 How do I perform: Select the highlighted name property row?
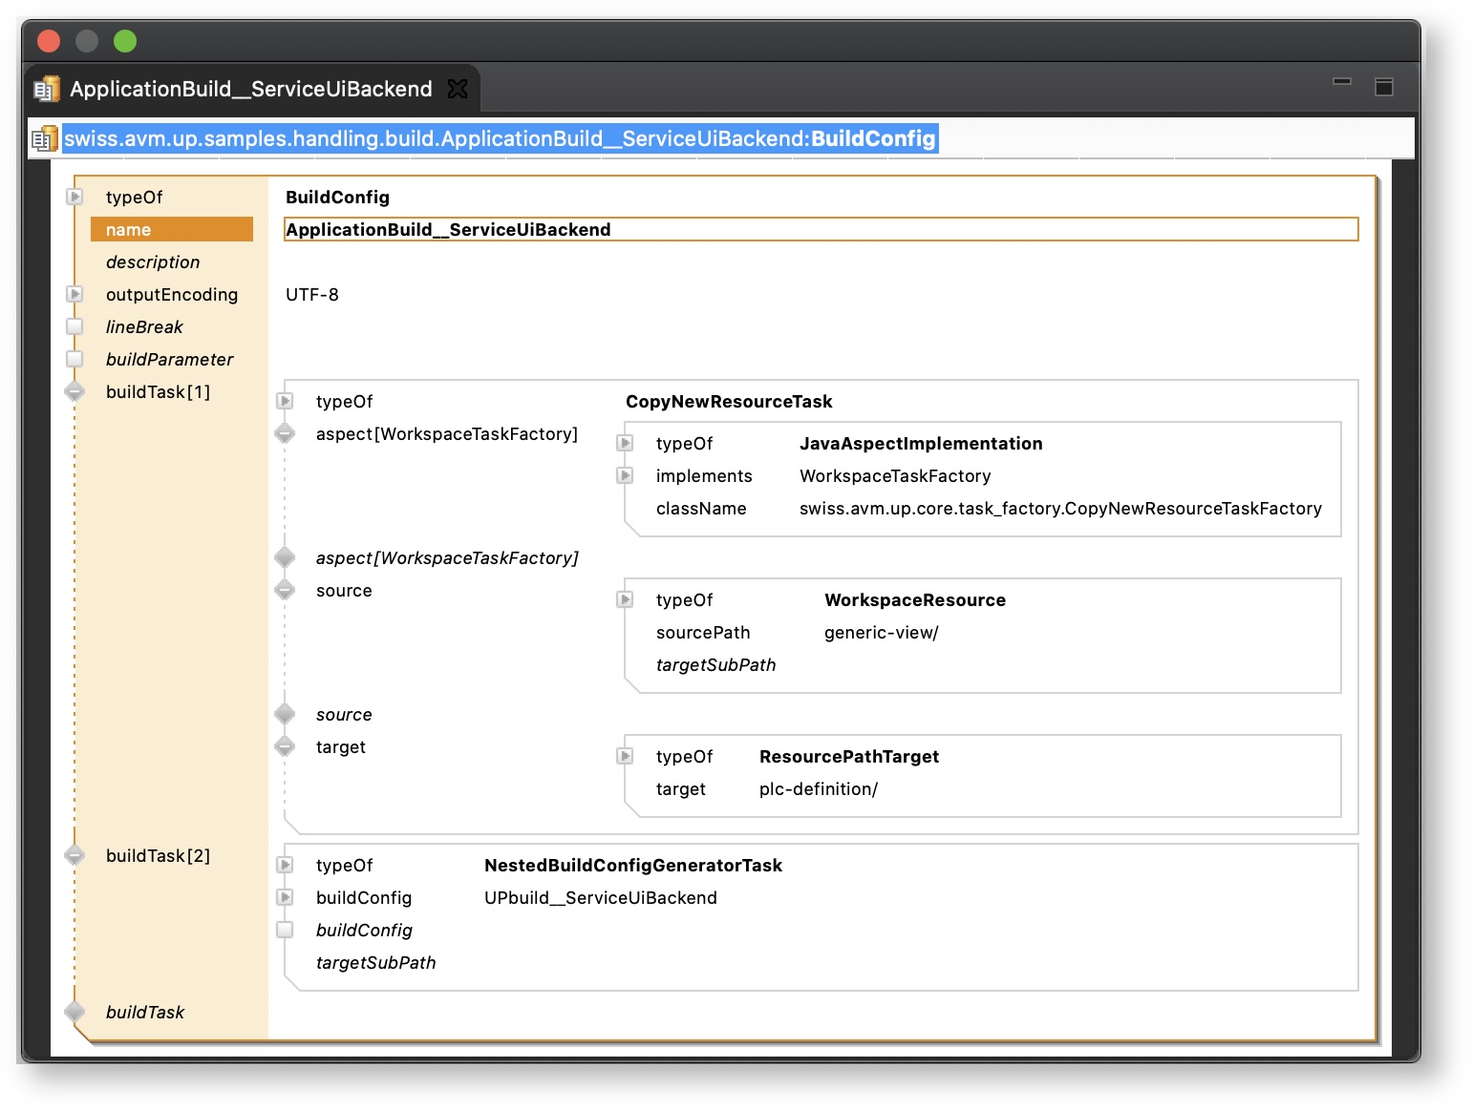pos(172,229)
